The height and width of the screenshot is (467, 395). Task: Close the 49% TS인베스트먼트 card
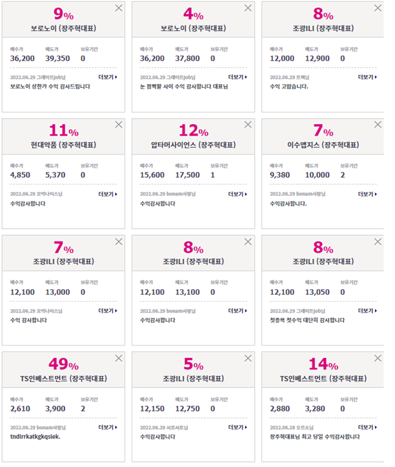pos(119,358)
